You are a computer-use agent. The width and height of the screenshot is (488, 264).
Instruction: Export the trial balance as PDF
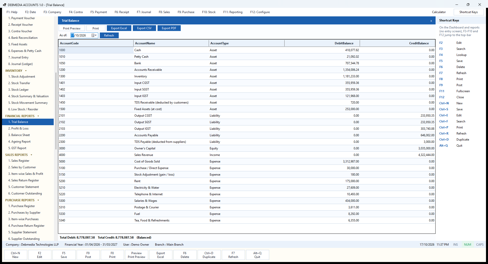[x=169, y=28]
